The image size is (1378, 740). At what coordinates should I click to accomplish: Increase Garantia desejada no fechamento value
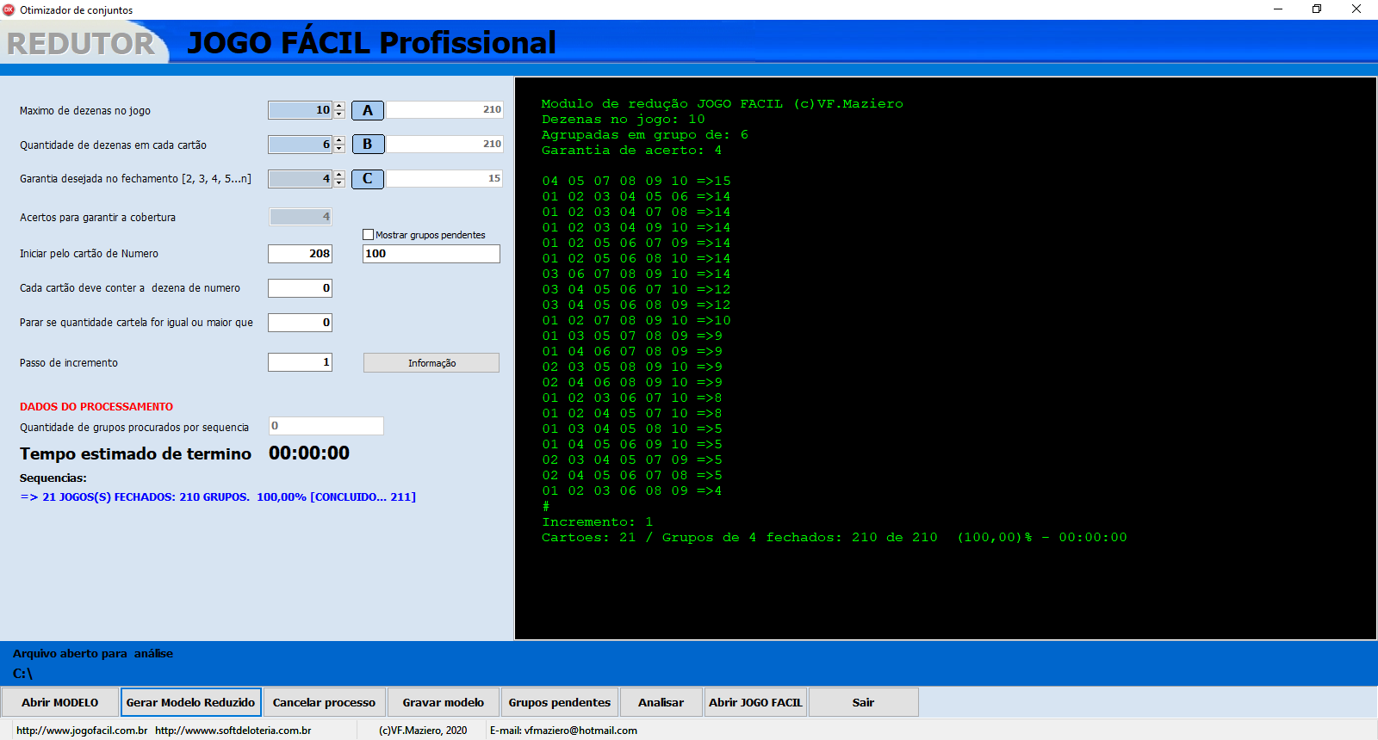pos(339,175)
